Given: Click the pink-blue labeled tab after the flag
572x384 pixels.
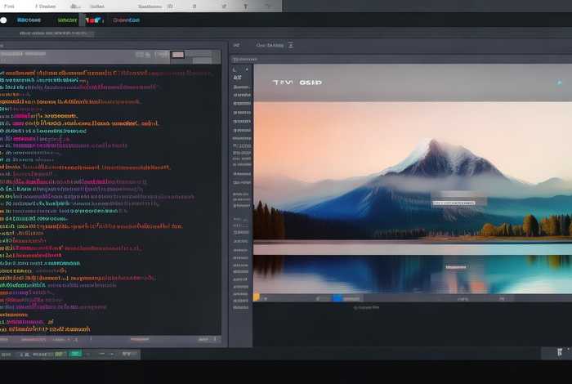Looking at the screenshot, I should coord(126,20).
